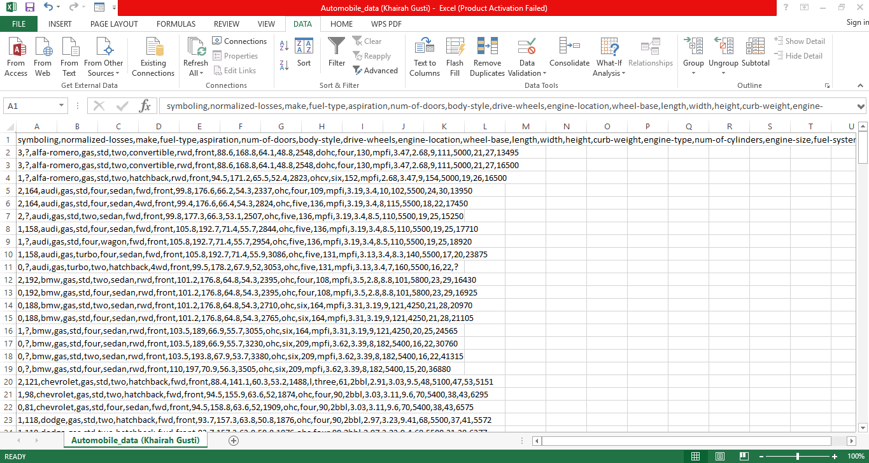
Task: Click the Name Box showing A1
Action: coord(31,106)
